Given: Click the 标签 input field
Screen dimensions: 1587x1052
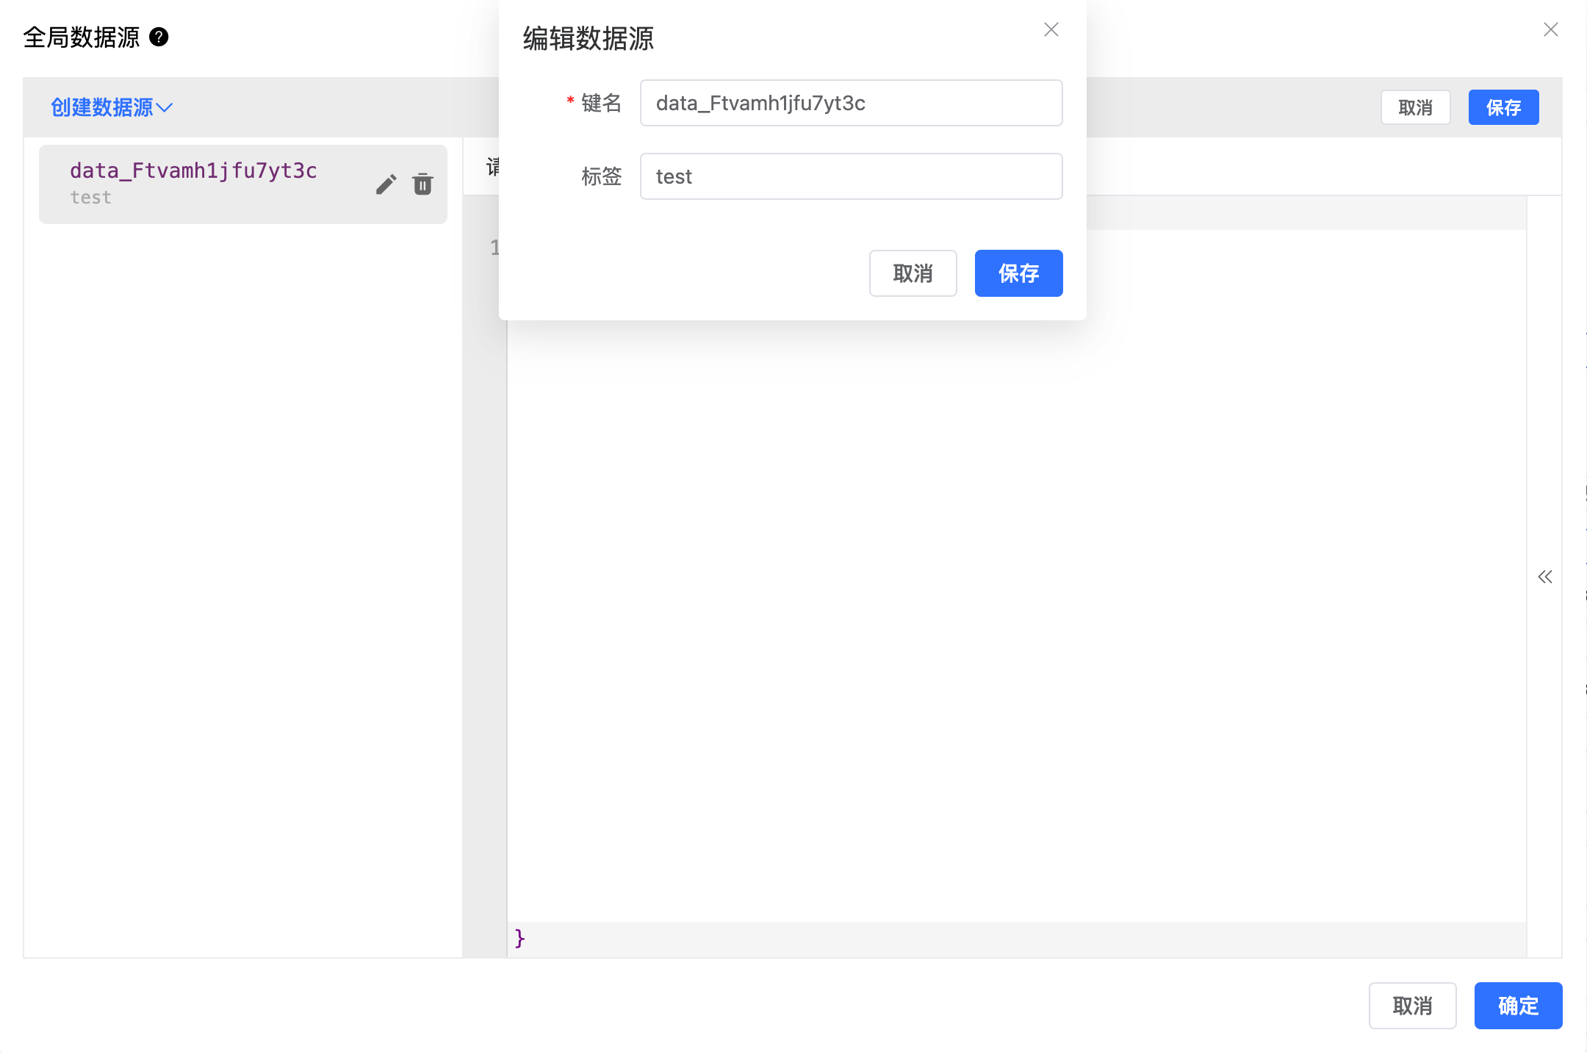Looking at the screenshot, I should click(x=851, y=176).
